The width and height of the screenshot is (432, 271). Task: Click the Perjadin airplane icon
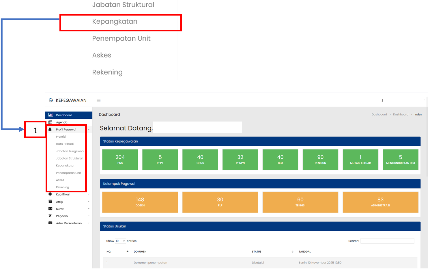pyautogui.click(x=50, y=216)
